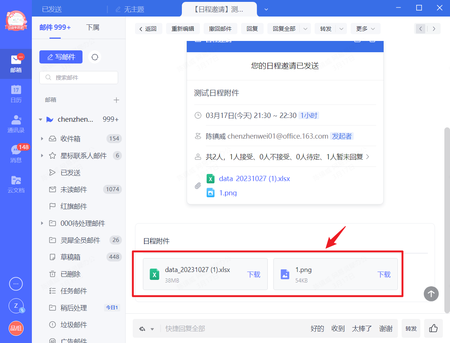
Task: Click the more options circle in sidebar
Action: tap(16, 284)
